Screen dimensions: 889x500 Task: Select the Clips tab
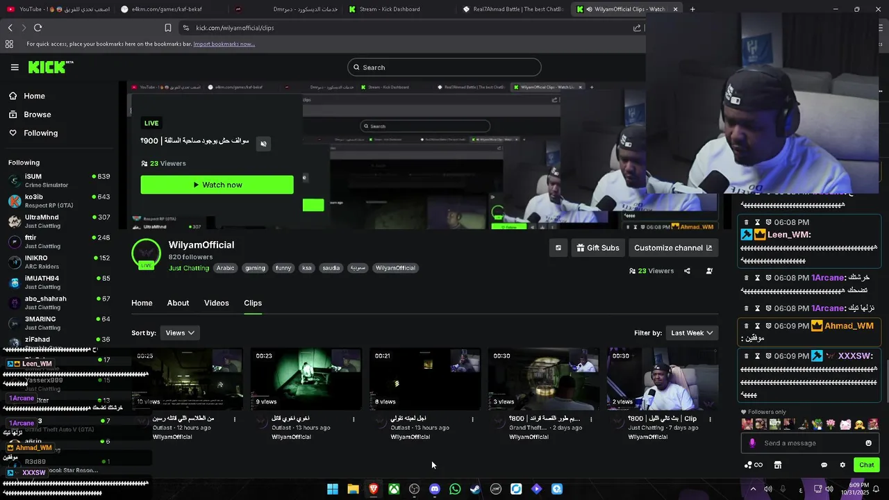(x=253, y=303)
